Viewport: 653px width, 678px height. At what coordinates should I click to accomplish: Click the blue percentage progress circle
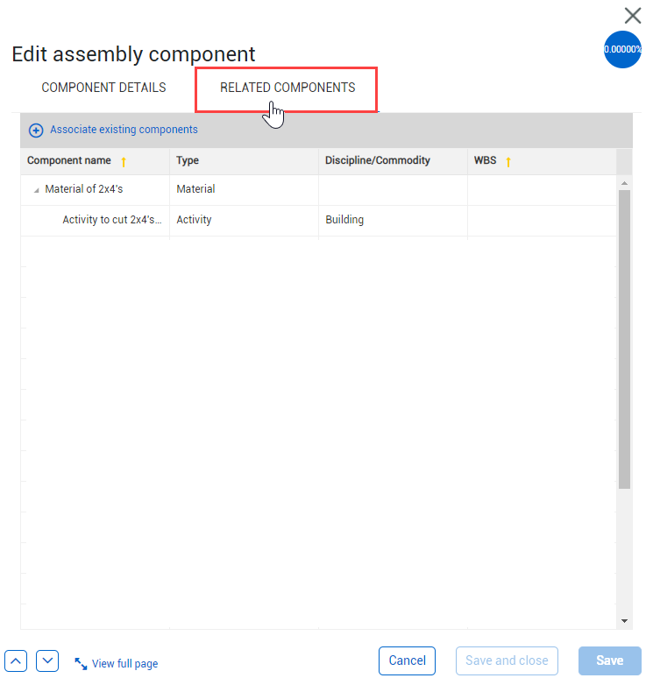[622, 49]
